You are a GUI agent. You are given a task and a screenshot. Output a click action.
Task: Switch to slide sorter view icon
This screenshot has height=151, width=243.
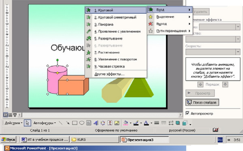coord(11,115)
